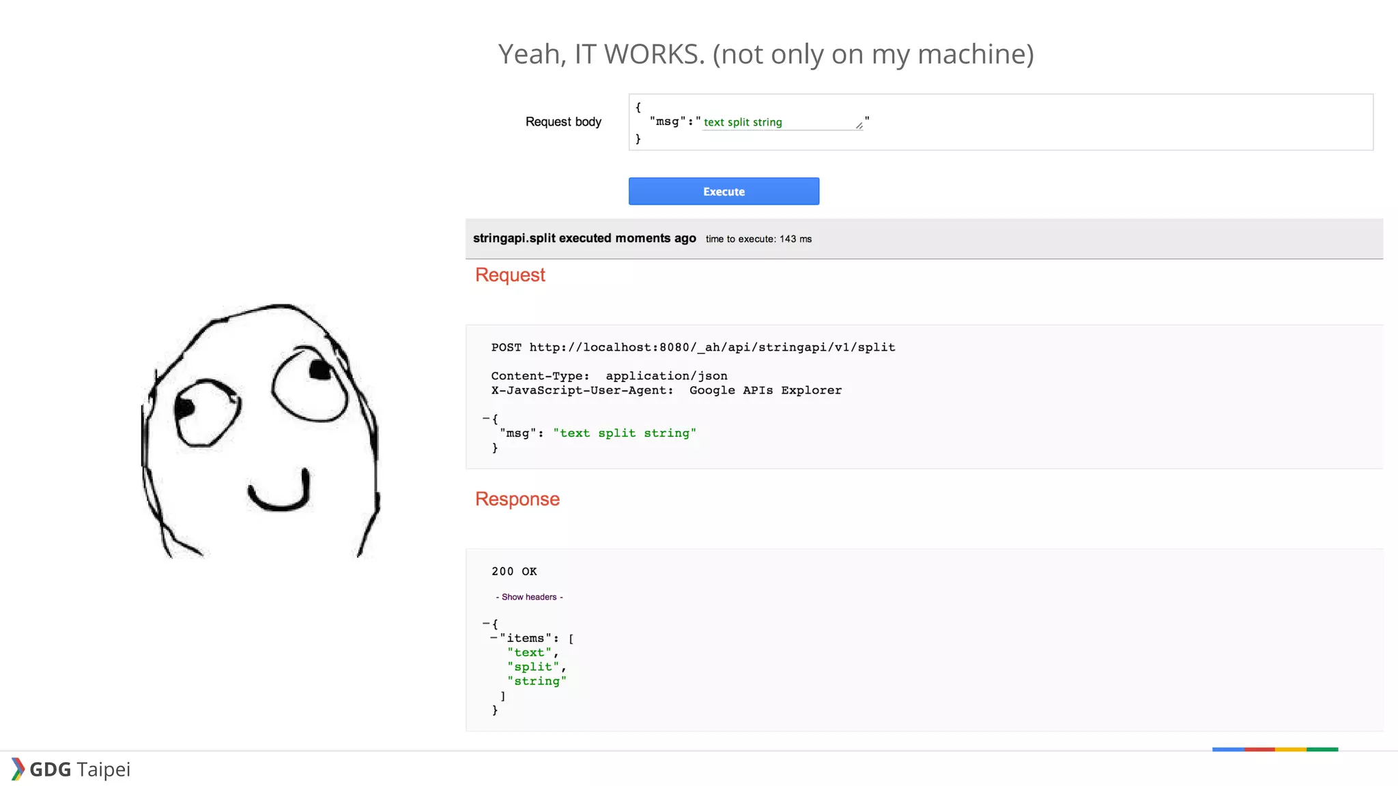Click the yellow segment of color bar

1290,749
